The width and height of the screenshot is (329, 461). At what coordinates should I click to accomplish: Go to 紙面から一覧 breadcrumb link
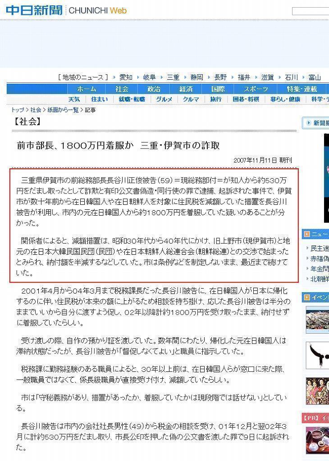click(x=63, y=110)
